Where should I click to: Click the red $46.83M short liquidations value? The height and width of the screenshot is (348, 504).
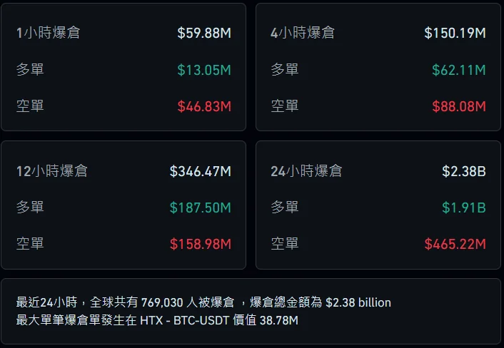[204, 106]
